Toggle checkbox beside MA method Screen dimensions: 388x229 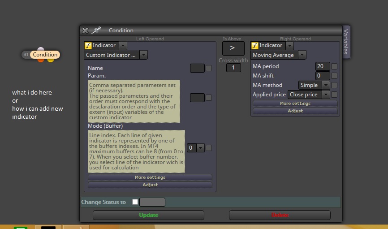coord(334,85)
